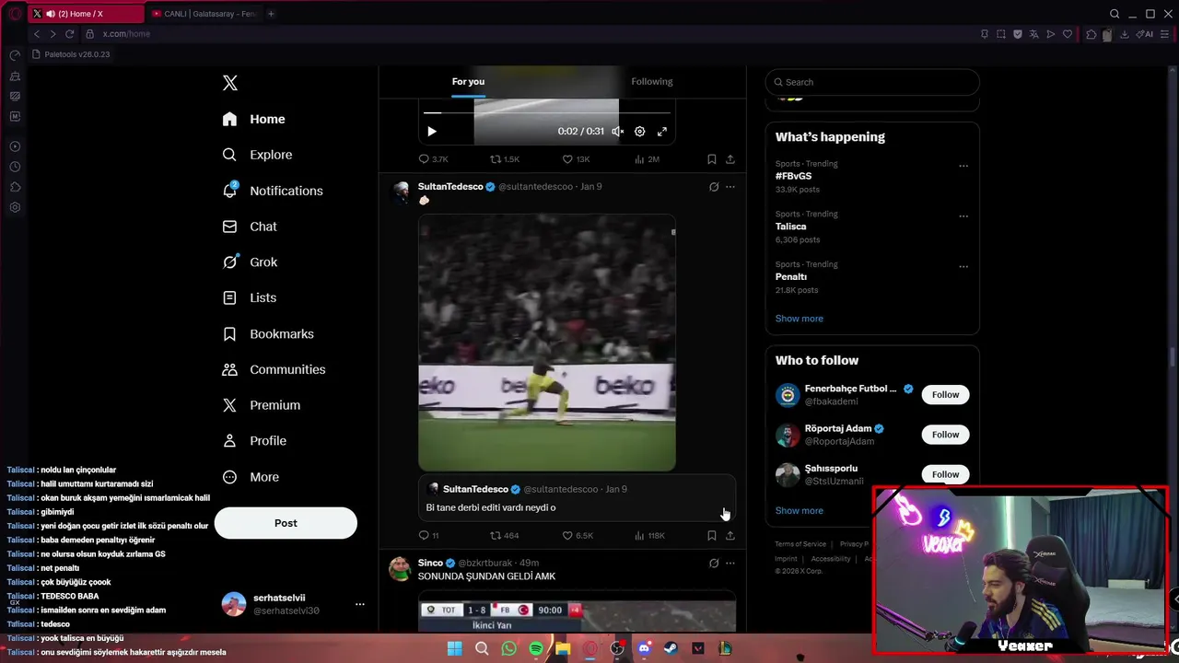This screenshot has width=1179, height=663.
Task: Open Discord from the taskbar
Action: tap(644, 649)
